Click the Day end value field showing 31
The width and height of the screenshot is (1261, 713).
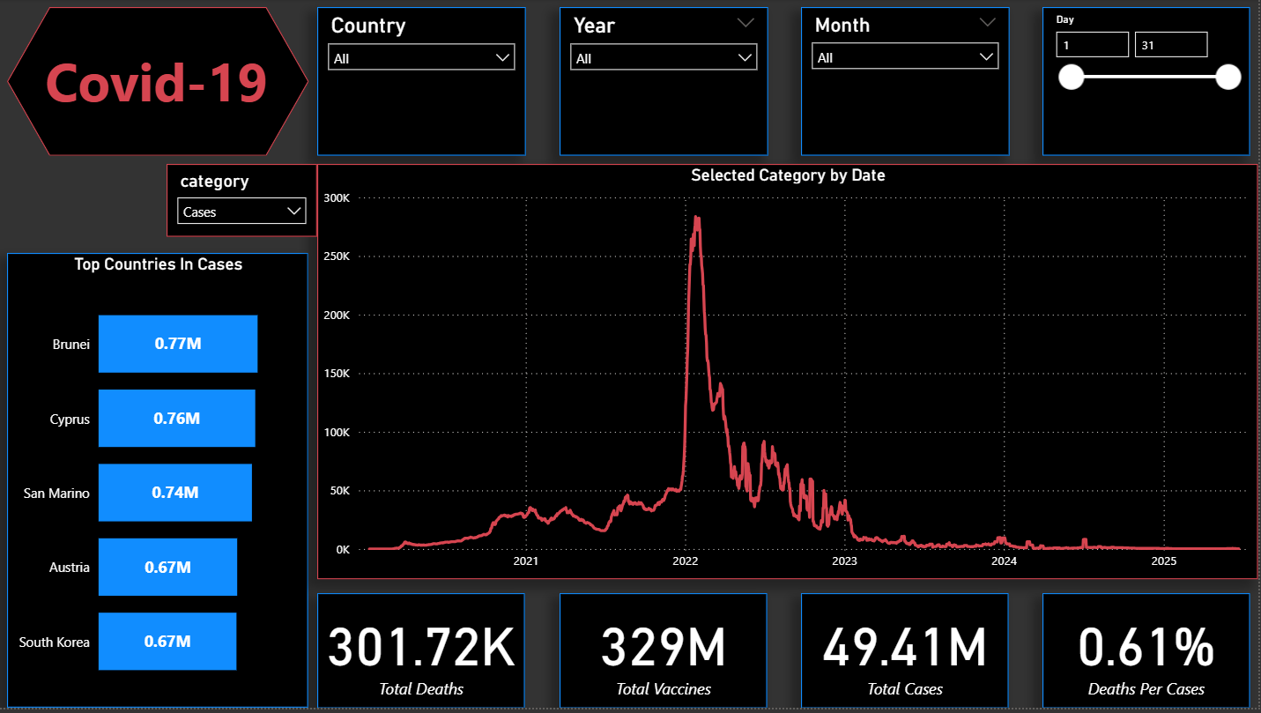1170,44
